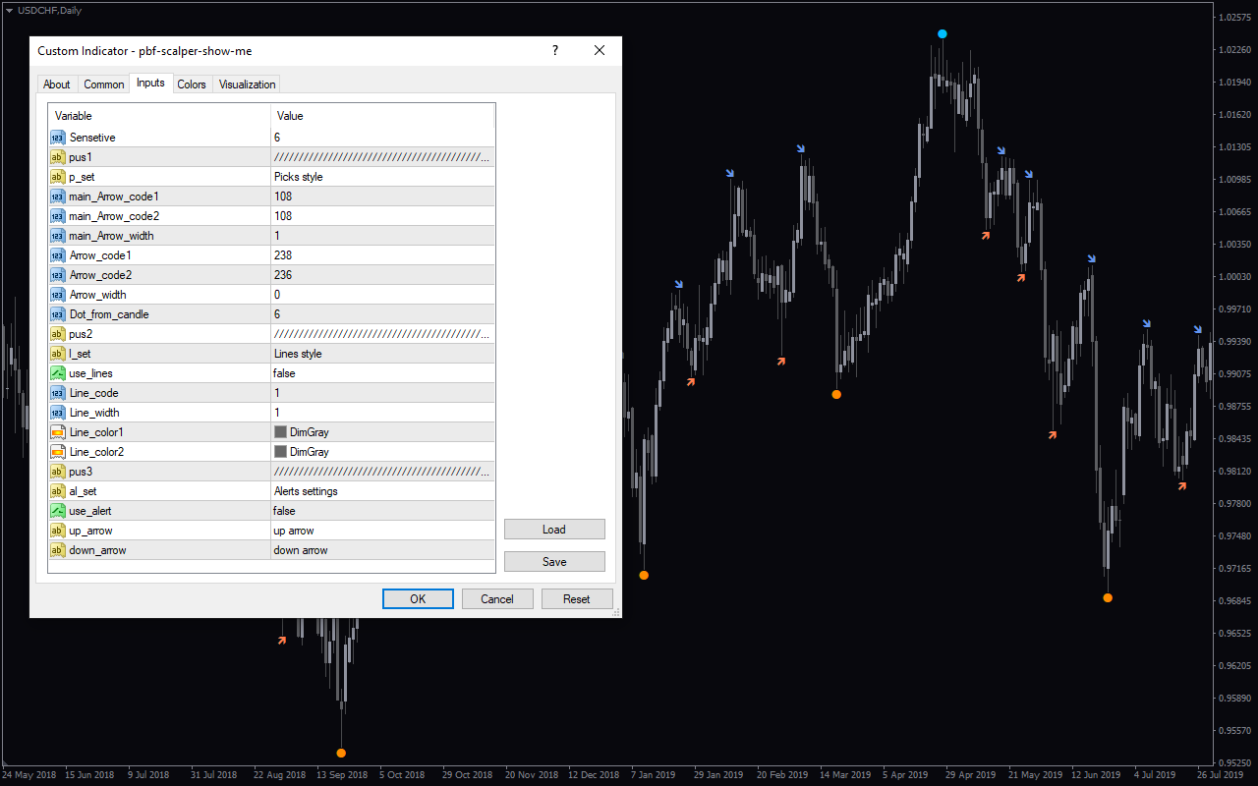This screenshot has width=1258, height=786.
Task: Click the boolean icon beside use_alert
Action: [x=57, y=511]
